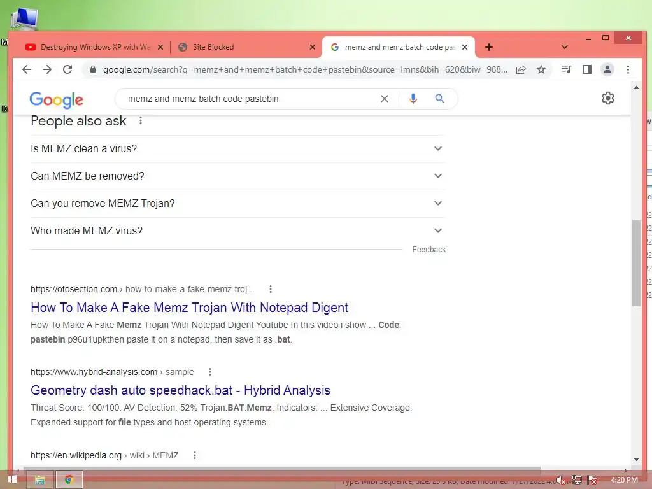Open 'Geometry dash auto speedhack.bat' result

click(x=180, y=390)
